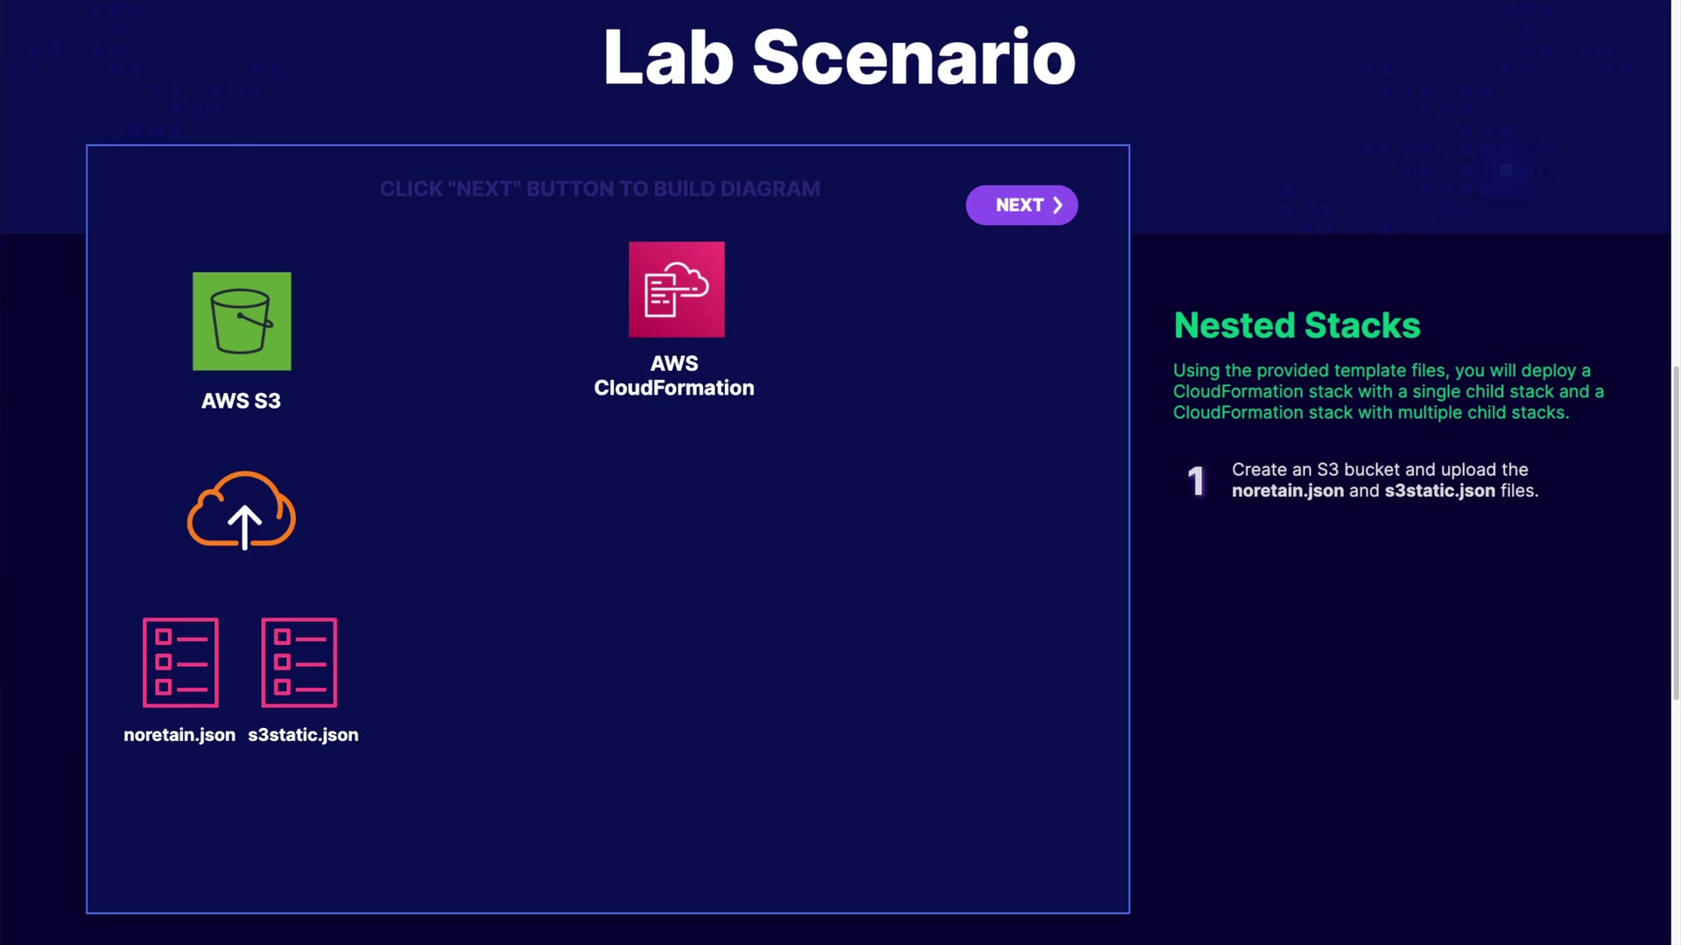This screenshot has height=945, width=1681.
Task: Click the green Nested Stacks description paragraph
Action: [x=1388, y=392]
